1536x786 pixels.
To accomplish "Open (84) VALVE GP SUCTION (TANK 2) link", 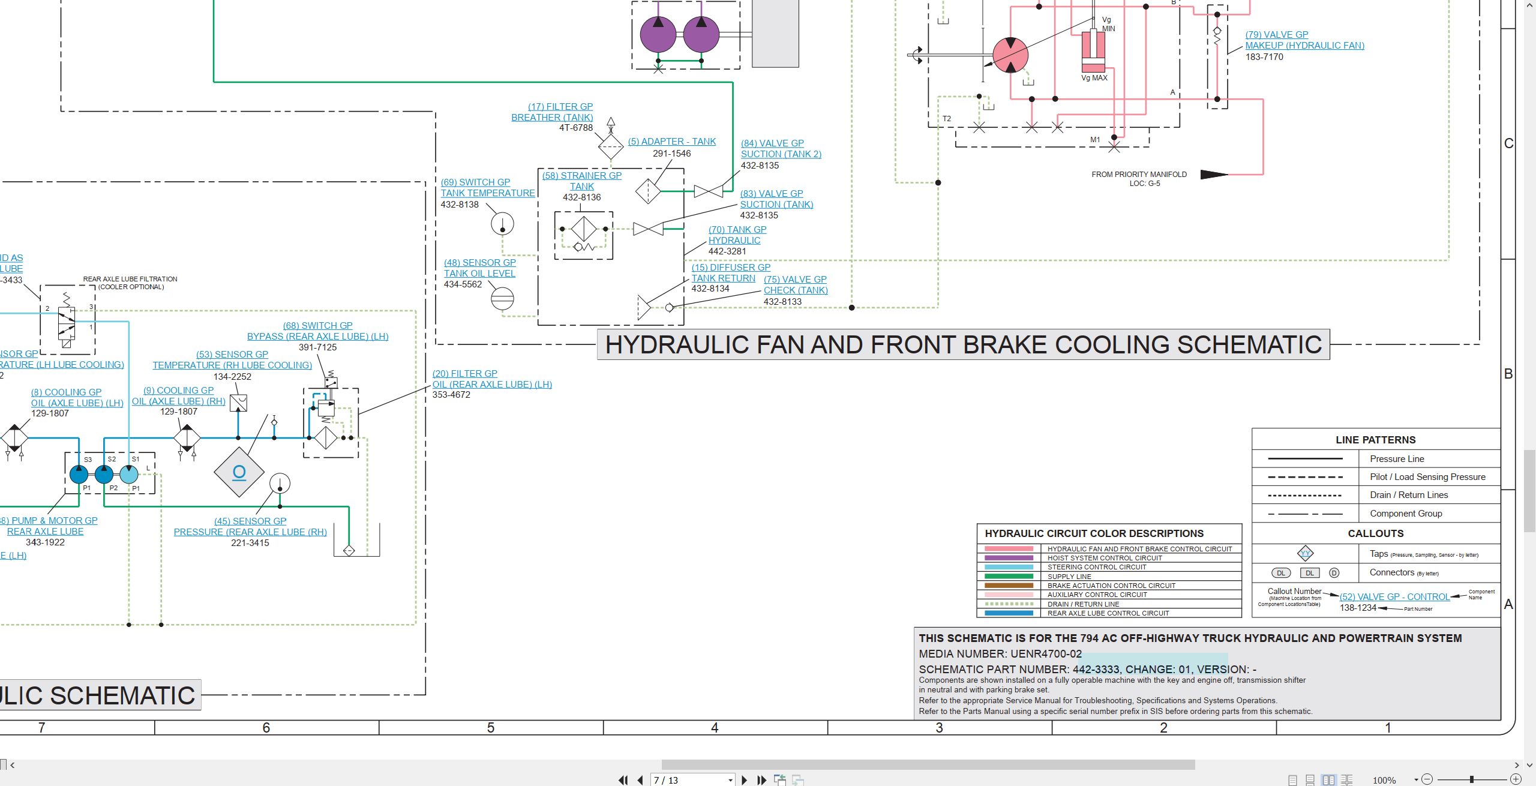I will 781,148.
